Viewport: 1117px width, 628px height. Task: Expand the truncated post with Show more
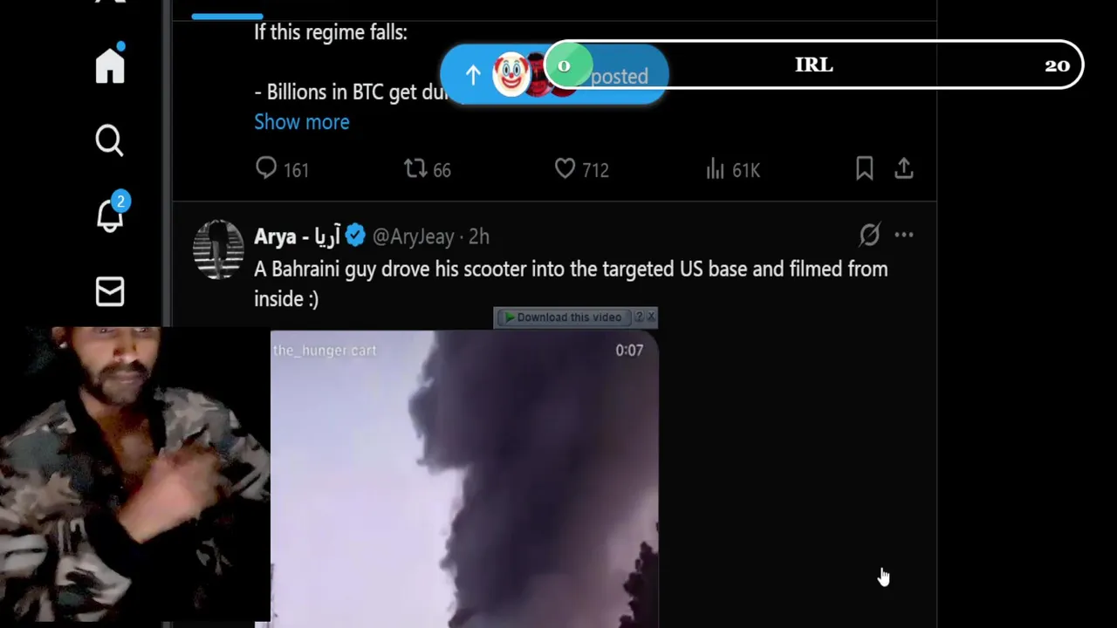point(302,122)
